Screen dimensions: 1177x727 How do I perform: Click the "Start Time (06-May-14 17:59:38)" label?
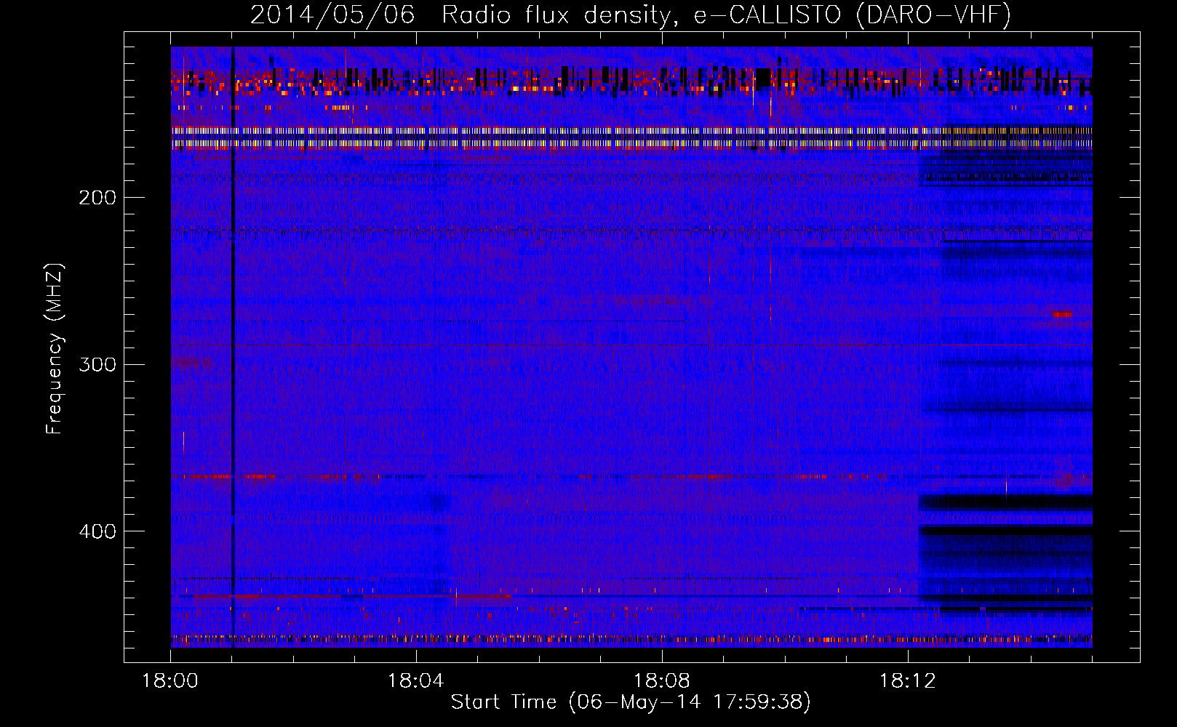[631, 702]
